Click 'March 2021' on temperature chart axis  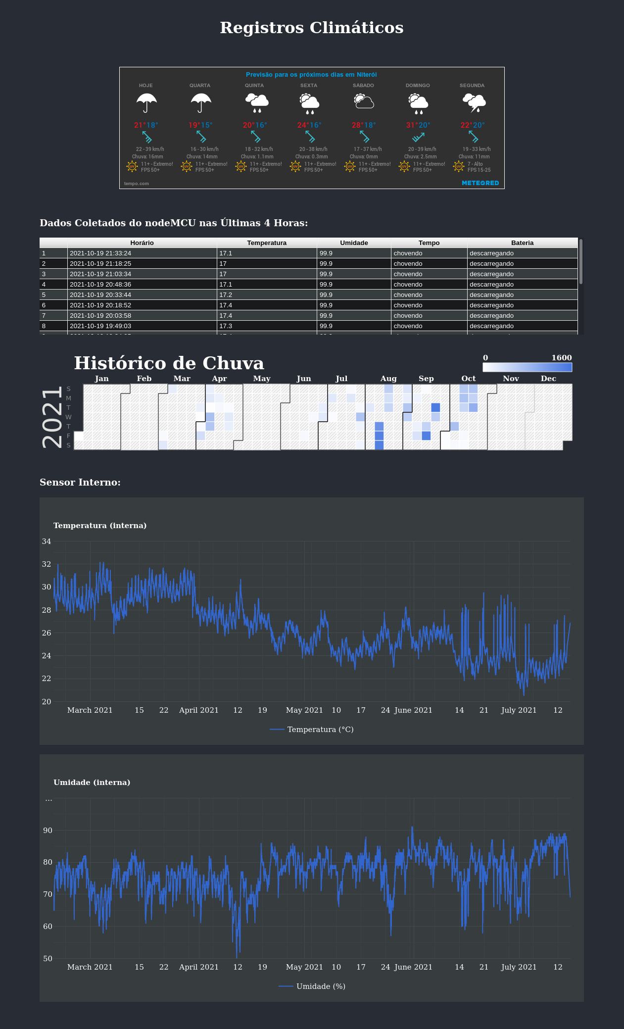tap(90, 710)
